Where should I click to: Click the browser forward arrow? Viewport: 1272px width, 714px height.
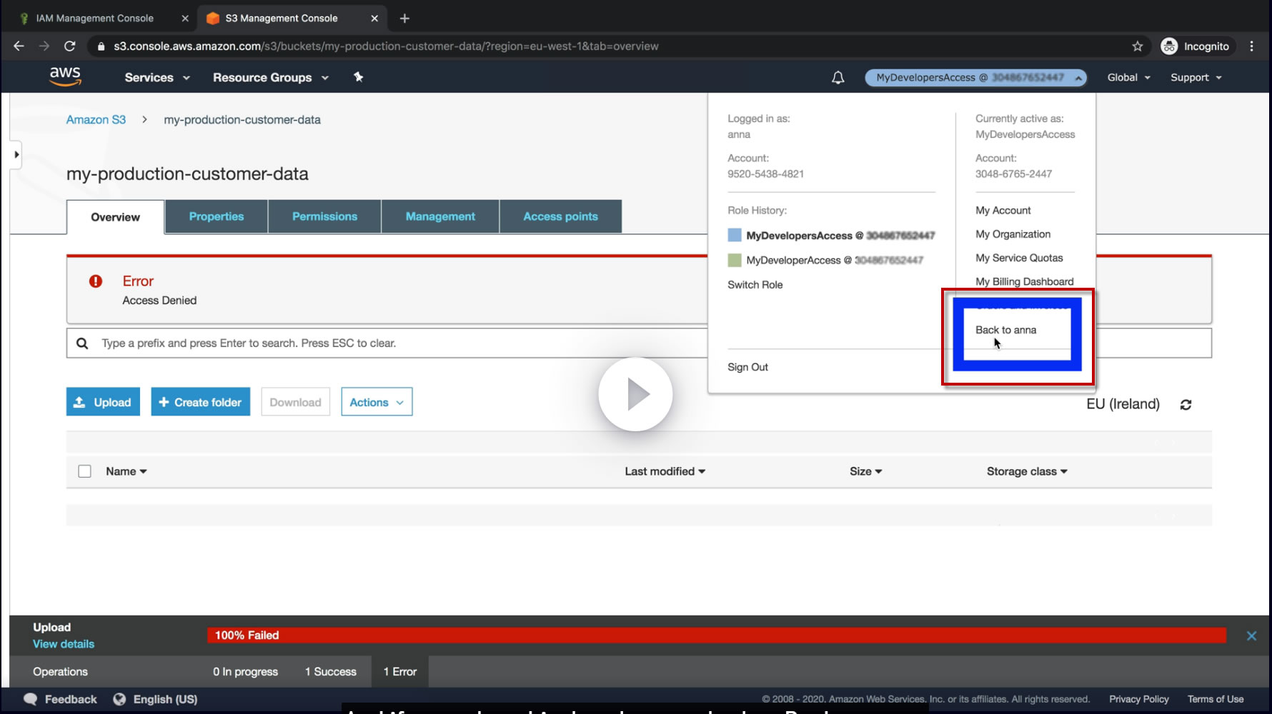pyautogui.click(x=44, y=46)
